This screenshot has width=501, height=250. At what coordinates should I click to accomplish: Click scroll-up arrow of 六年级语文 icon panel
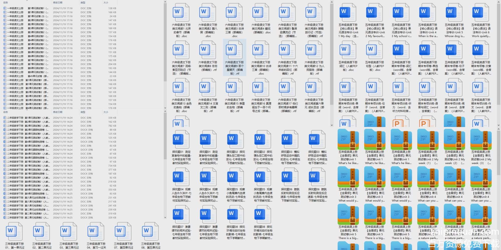[332, 2]
